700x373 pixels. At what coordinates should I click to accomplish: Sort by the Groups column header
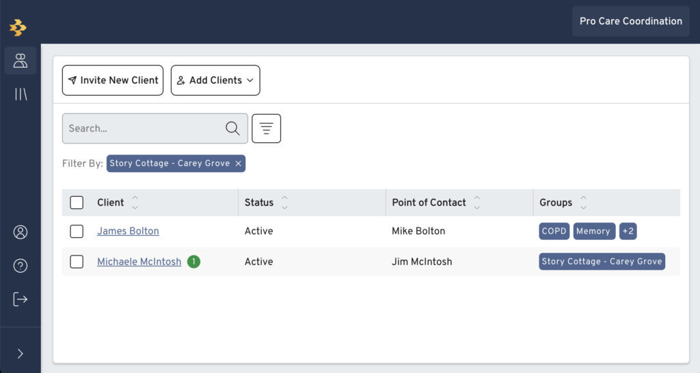pos(583,203)
